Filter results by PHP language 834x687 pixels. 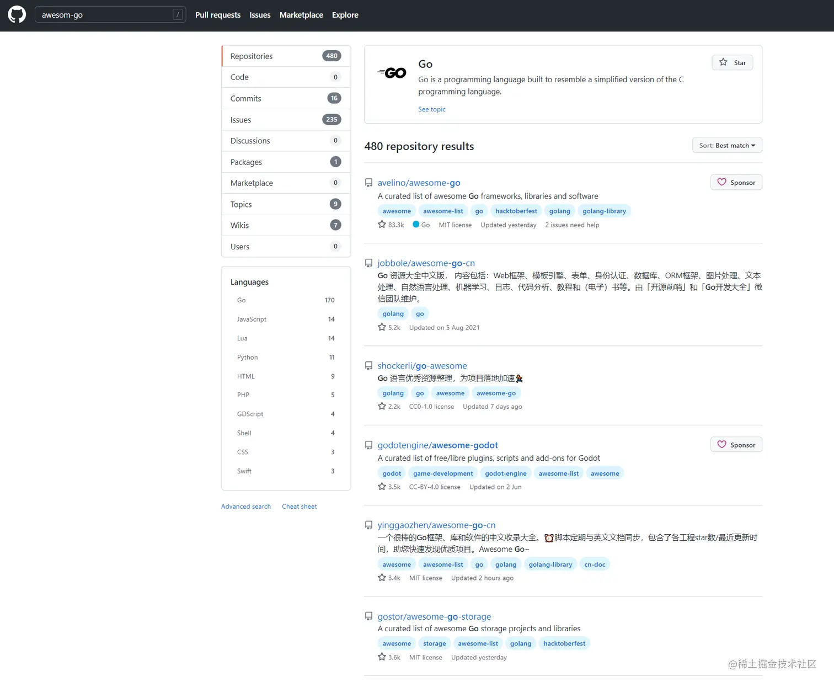pos(286,395)
